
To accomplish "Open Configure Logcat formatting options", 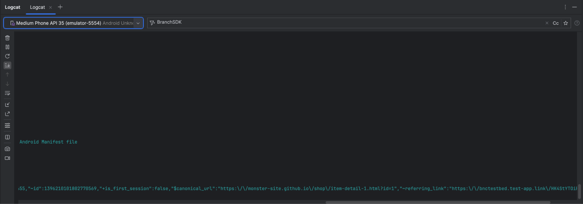I will click(x=7, y=125).
